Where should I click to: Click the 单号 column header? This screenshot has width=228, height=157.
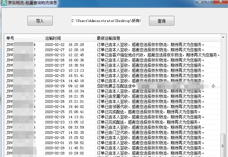(24, 38)
